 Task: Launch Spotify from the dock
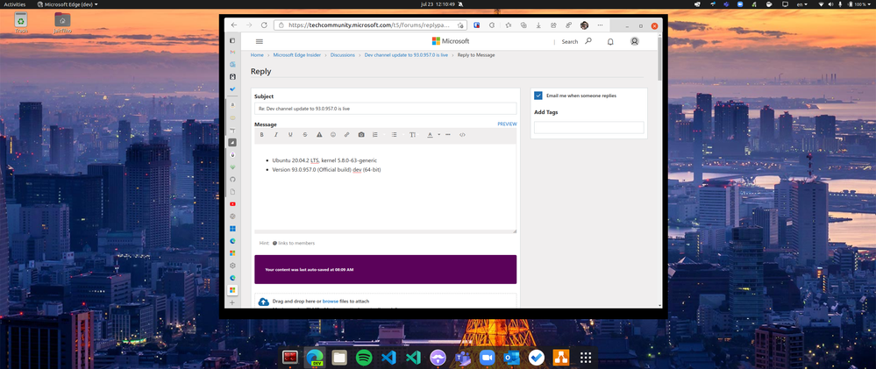[x=364, y=358]
